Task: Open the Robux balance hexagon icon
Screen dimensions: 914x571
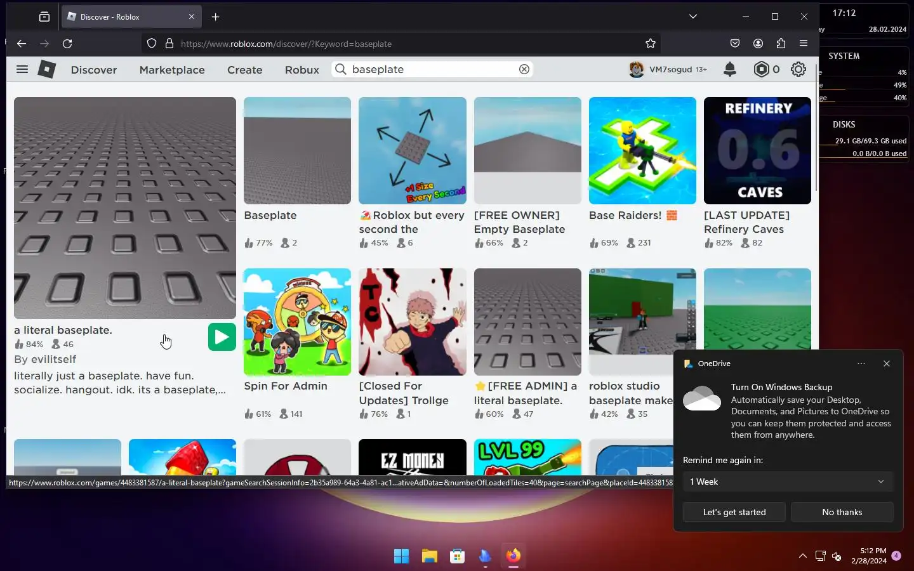Action: (x=761, y=69)
